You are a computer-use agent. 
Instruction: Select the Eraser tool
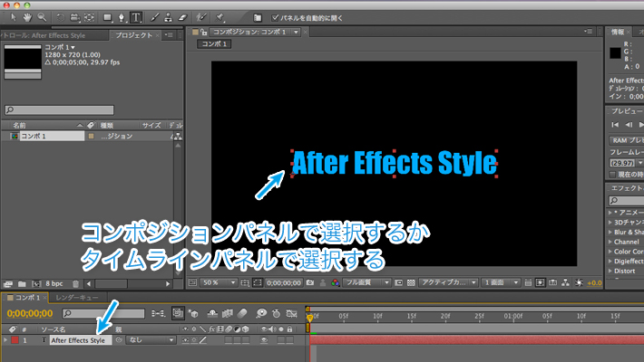point(185,16)
